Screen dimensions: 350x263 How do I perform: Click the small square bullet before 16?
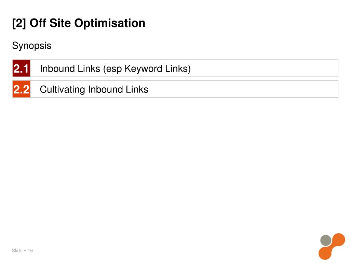coord(25,250)
